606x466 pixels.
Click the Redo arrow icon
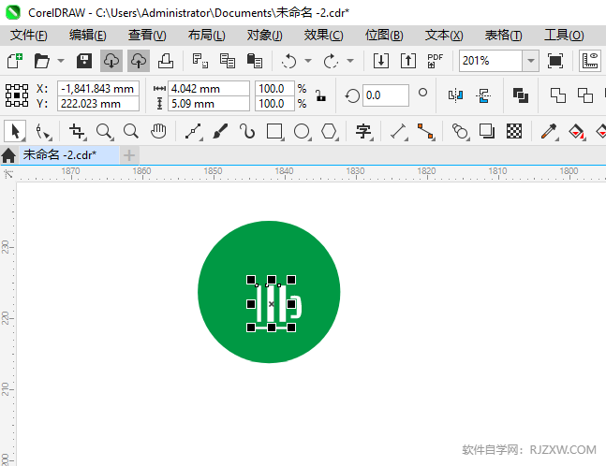point(331,61)
